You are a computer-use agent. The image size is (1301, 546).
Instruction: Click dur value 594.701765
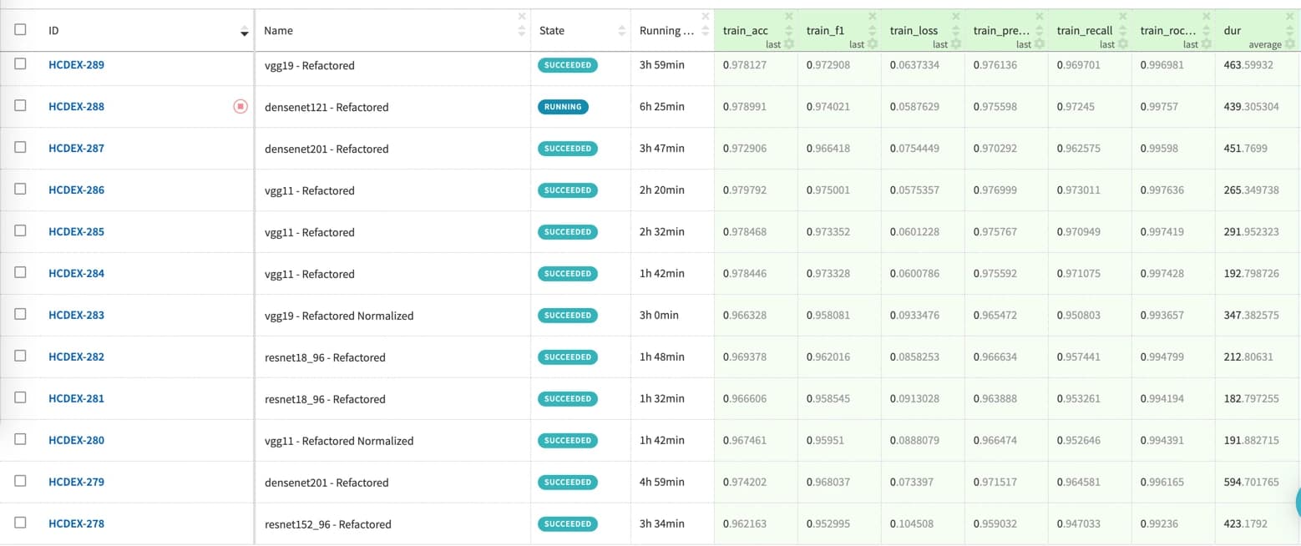click(x=1251, y=482)
